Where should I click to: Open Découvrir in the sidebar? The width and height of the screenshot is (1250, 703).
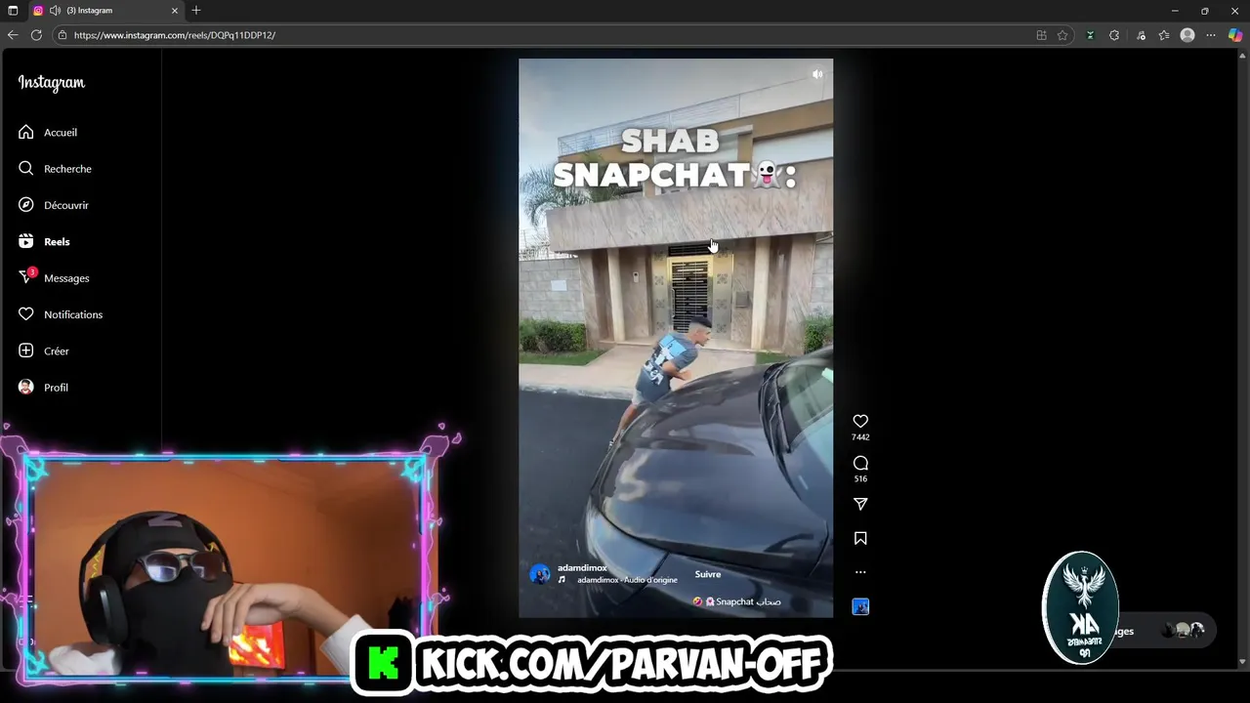click(54, 205)
